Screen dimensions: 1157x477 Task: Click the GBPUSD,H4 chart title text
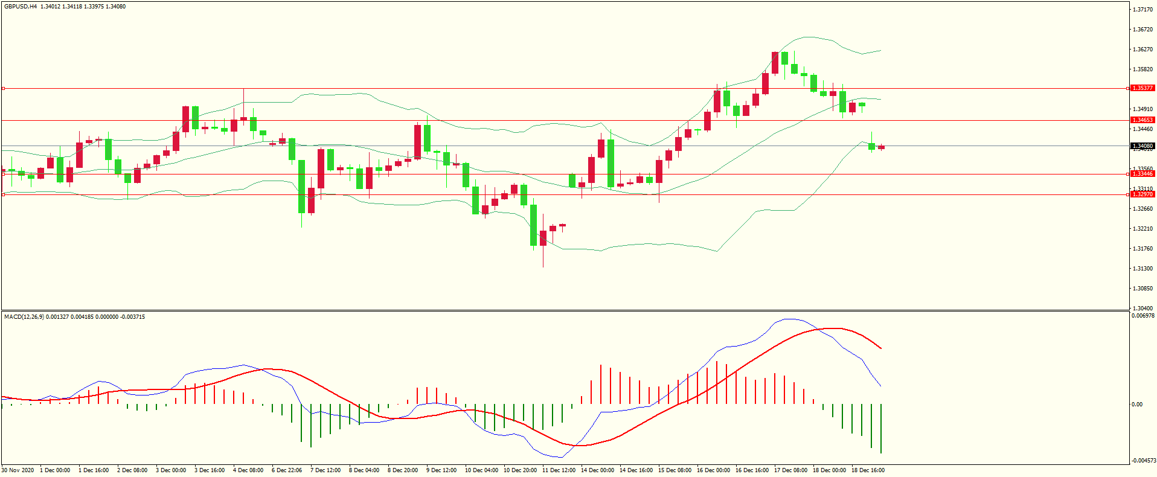(21, 7)
